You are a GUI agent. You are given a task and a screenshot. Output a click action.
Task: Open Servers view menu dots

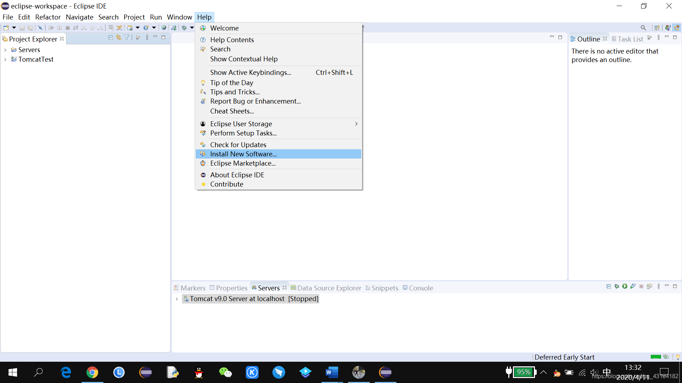(x=659, y=286)
